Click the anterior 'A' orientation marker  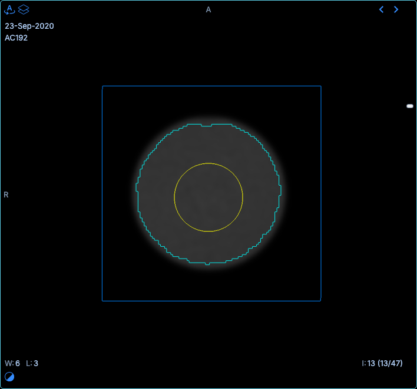click(x=208, y=10)
